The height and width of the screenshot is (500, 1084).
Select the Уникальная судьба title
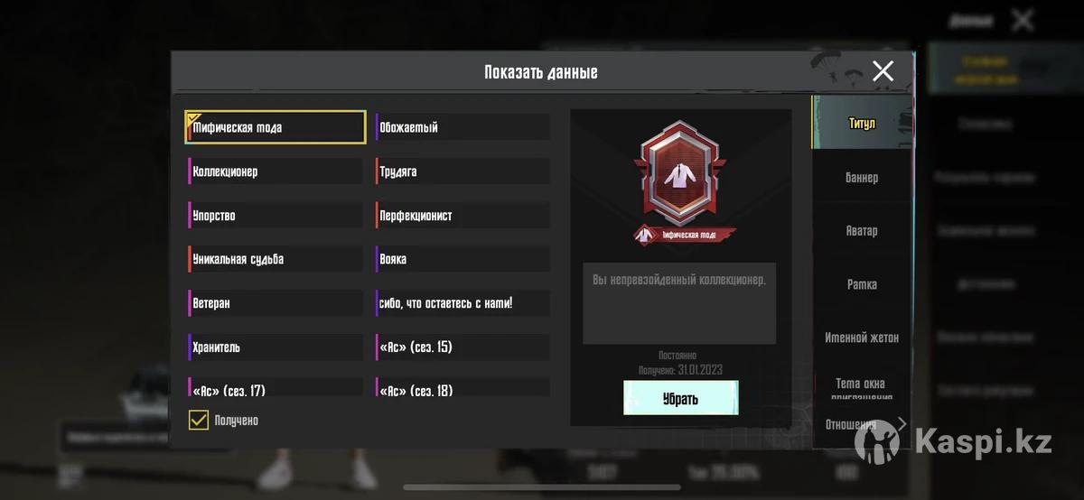pos(276,259)
